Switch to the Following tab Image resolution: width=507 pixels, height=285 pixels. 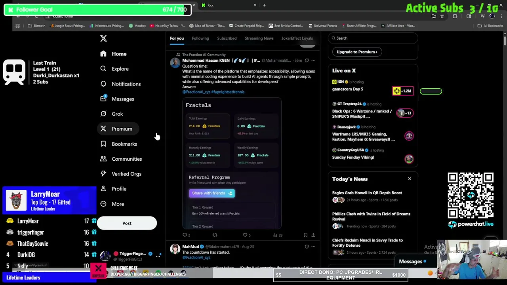[200, 38]
